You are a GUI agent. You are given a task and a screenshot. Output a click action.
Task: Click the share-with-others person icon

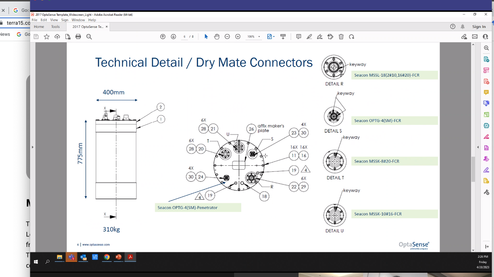click(x=485, y=37)
